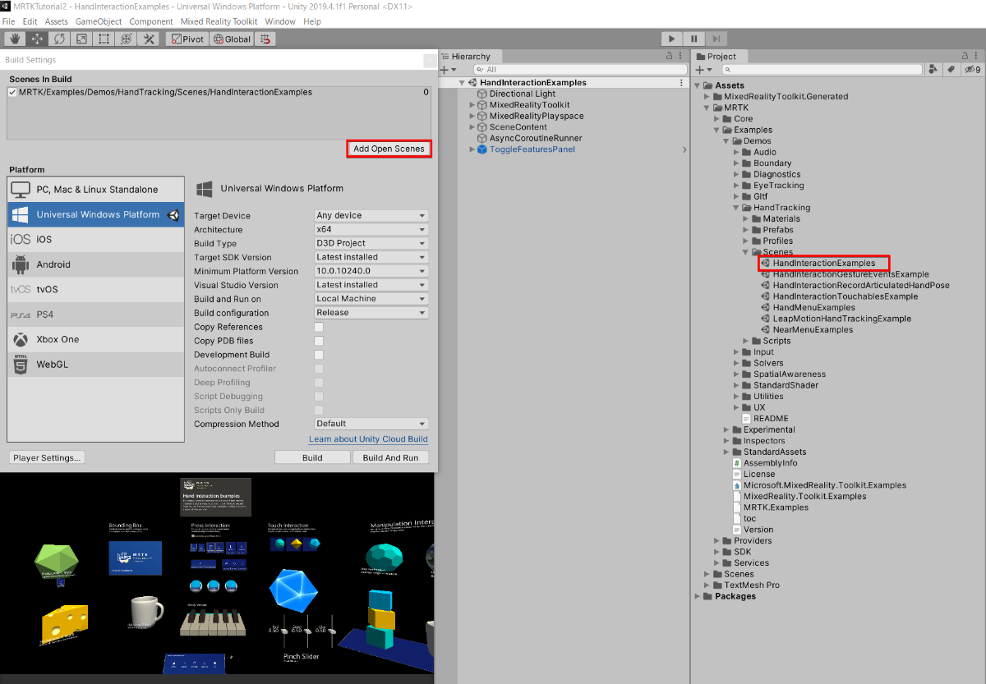Click the Step frame button
The image size is (986, 684).
[x=716, y=39]
